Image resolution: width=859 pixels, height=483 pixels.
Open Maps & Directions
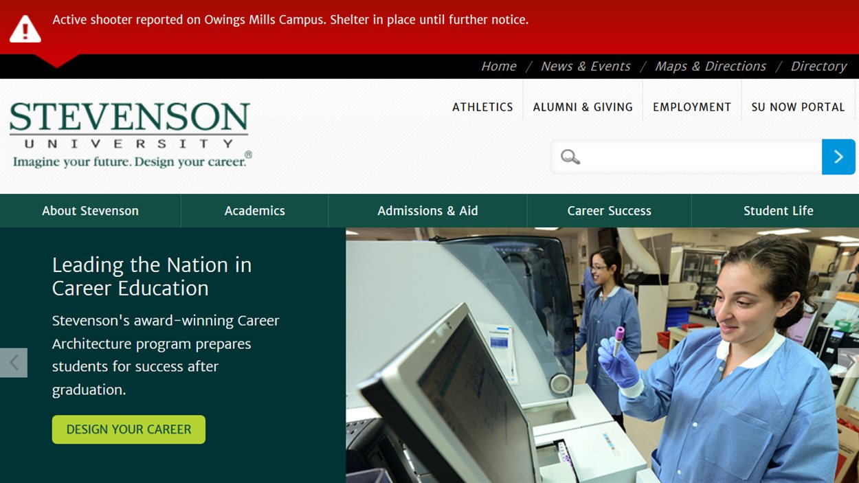click(x=710, y=66)
